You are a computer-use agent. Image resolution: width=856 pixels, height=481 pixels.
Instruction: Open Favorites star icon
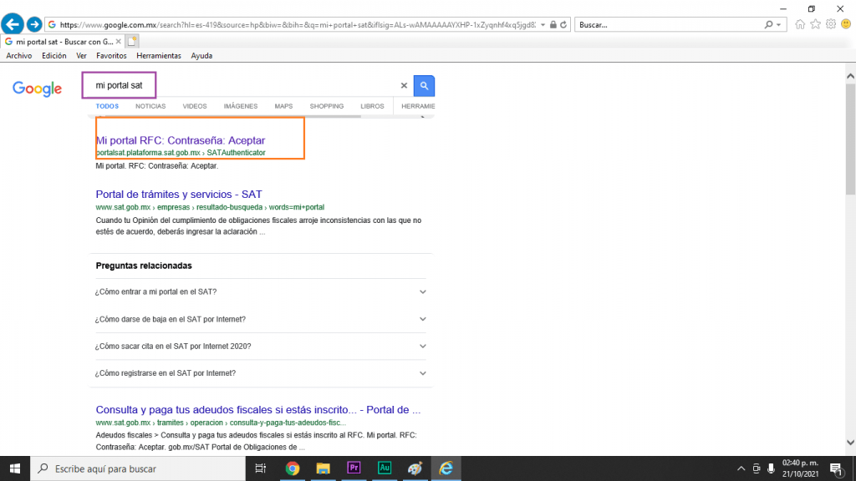point(815,24)
